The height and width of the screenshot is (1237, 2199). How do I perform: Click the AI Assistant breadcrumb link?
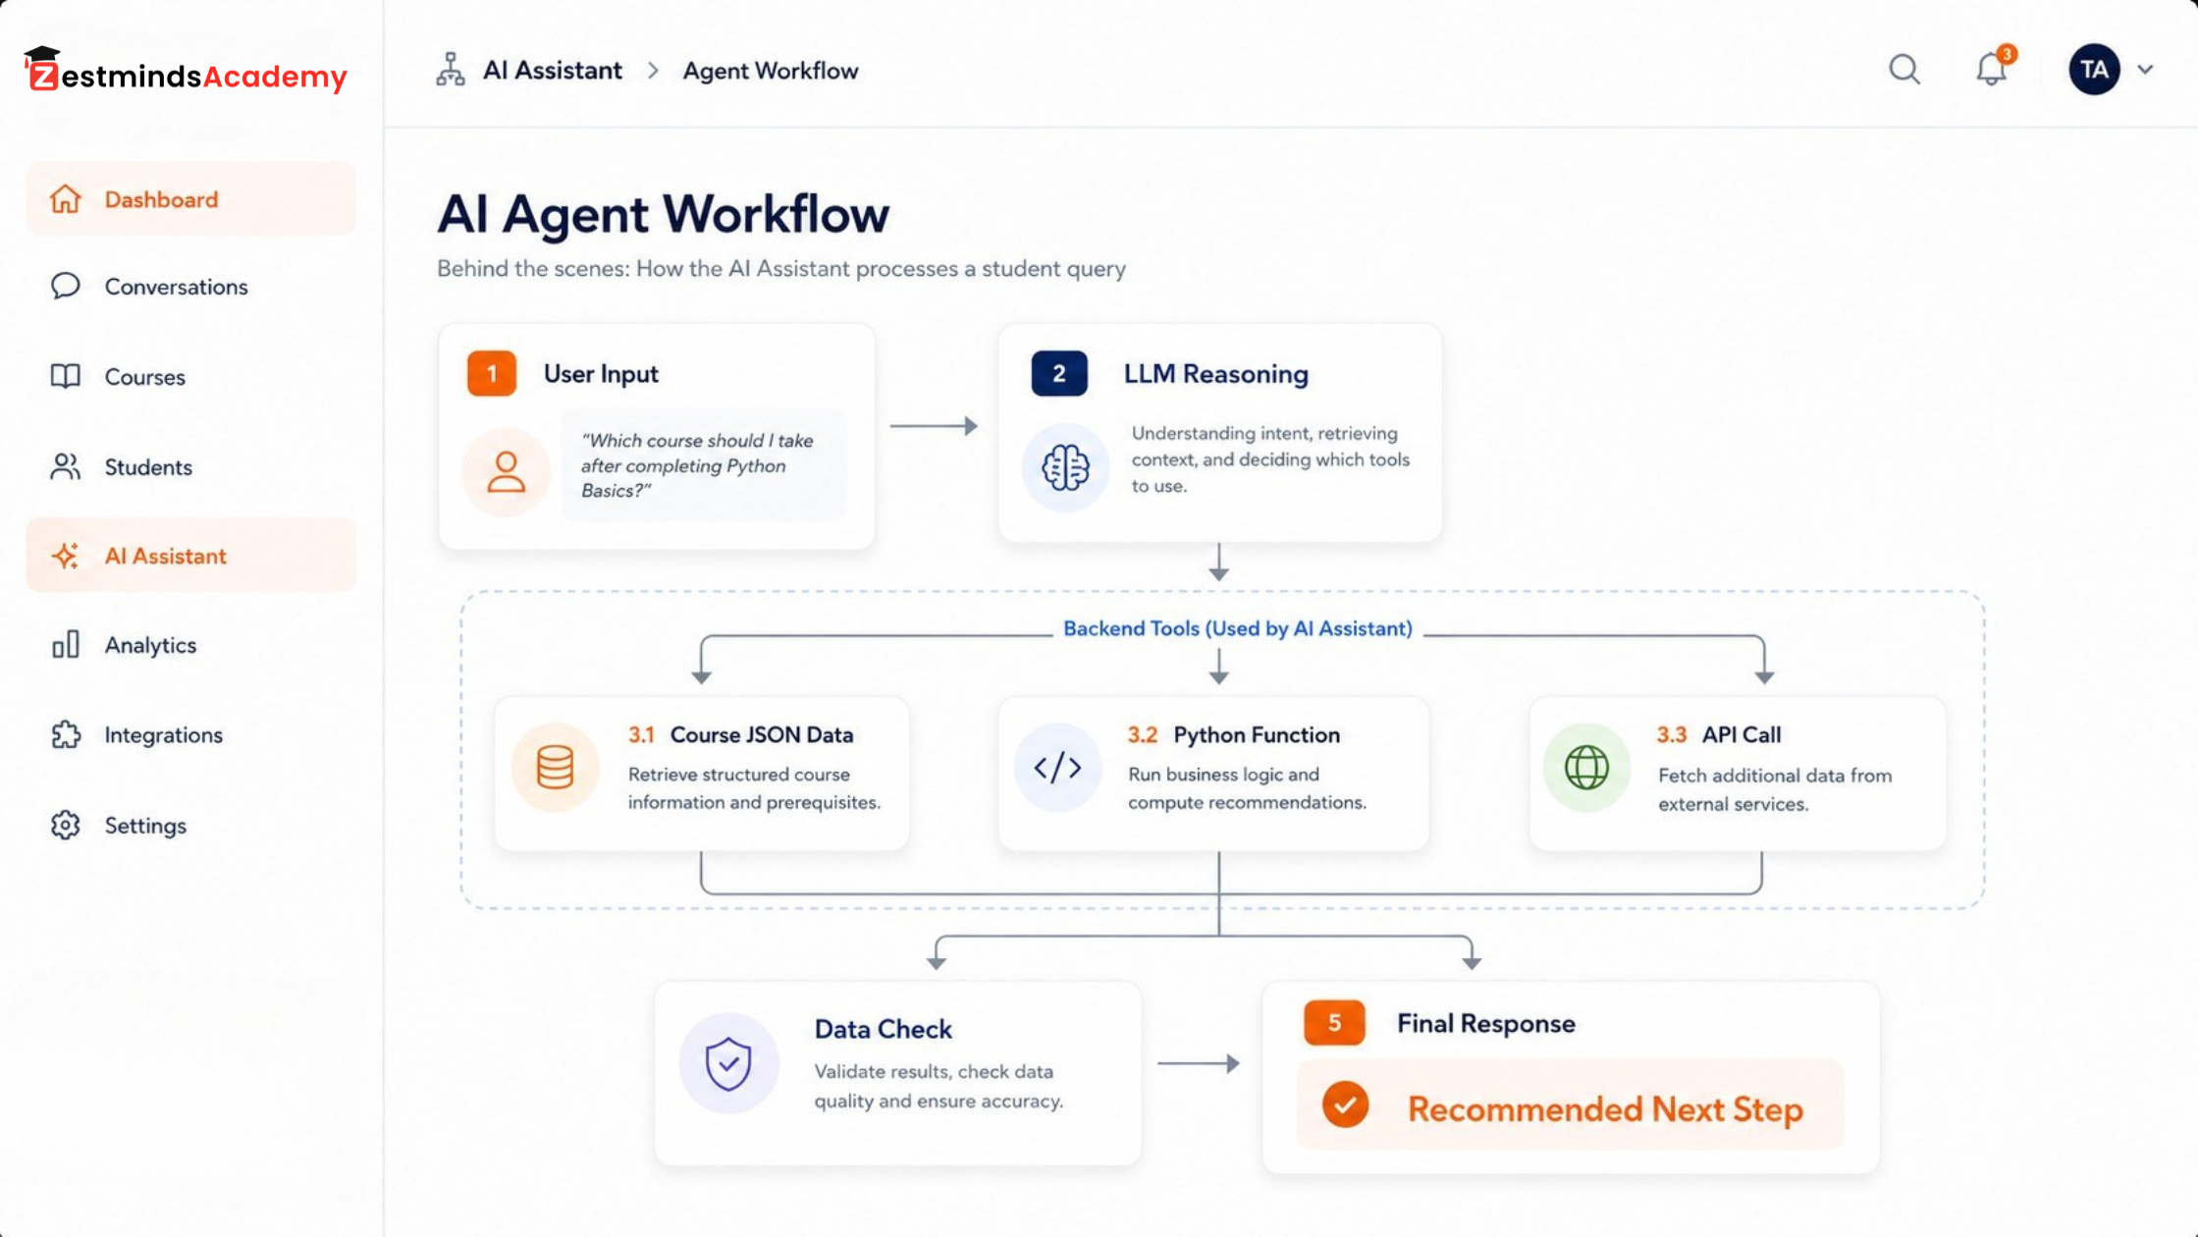tap(552, 71)
